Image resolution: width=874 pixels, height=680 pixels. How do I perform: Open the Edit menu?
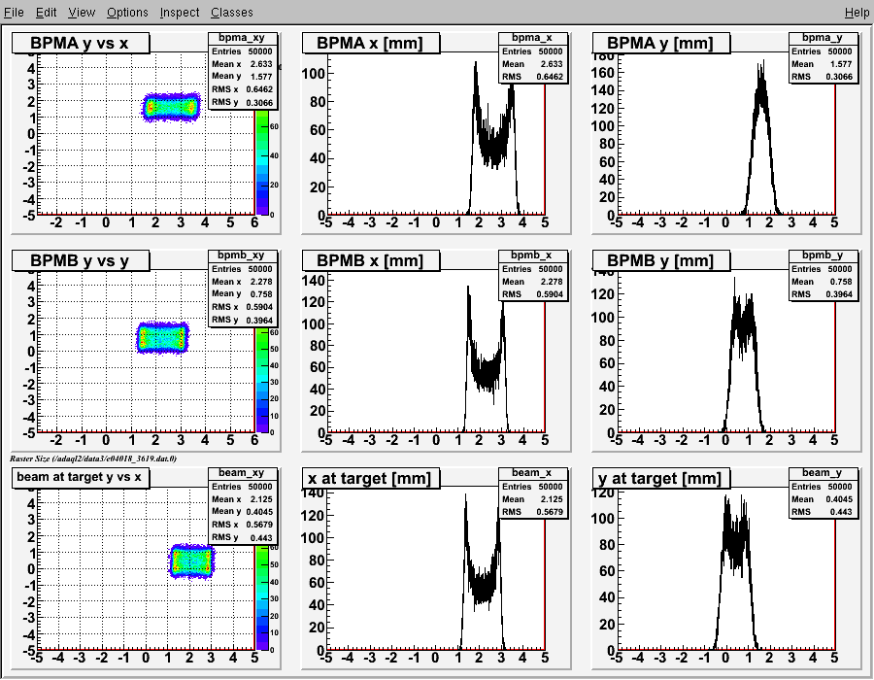(x=47, y=13)
